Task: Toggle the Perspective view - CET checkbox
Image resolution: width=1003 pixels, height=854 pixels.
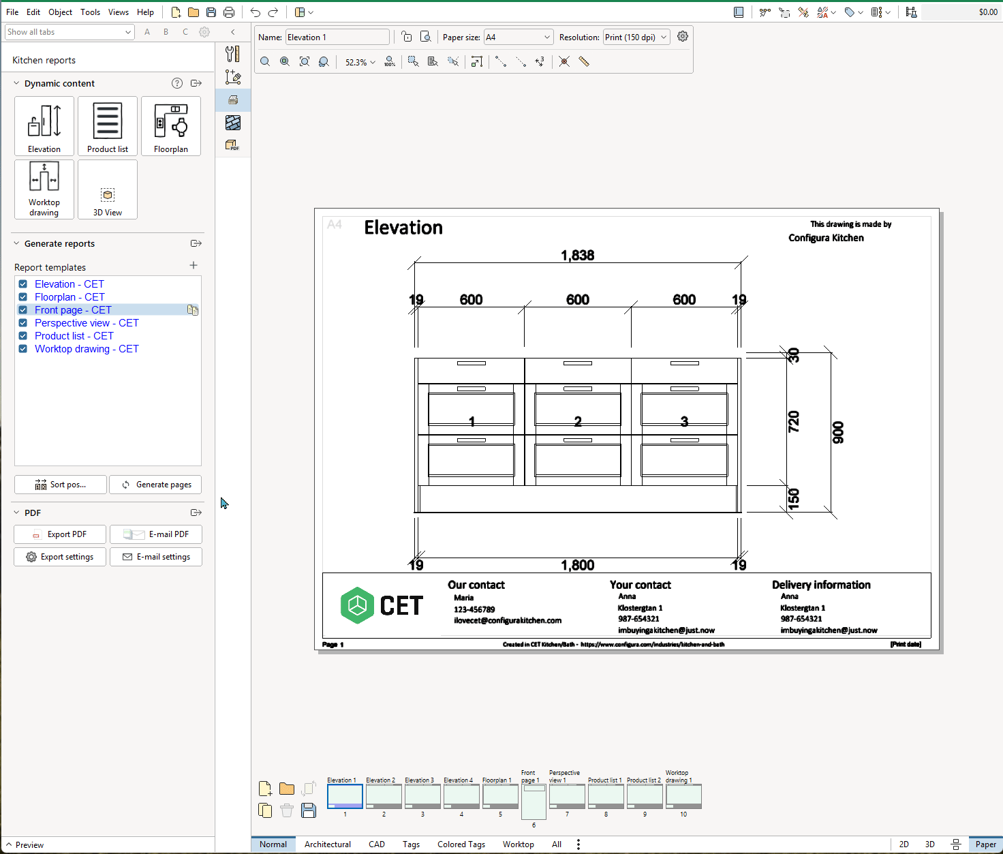Action: (22, 323)
